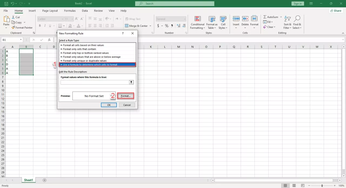Click the Ribbon Display Options icon
The width and height of the screenshot is (346, 188).
point(311,4)
